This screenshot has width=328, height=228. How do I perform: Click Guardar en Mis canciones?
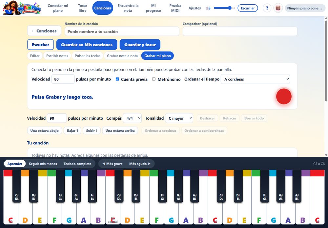click(87, 45)
